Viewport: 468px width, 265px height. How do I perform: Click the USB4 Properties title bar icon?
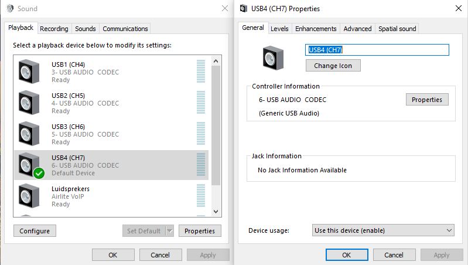point(244,9)
